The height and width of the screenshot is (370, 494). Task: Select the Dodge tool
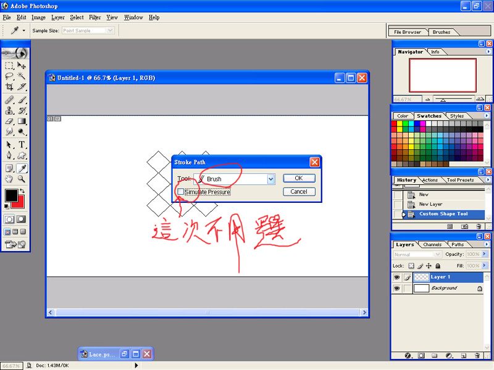coord(22,131)
